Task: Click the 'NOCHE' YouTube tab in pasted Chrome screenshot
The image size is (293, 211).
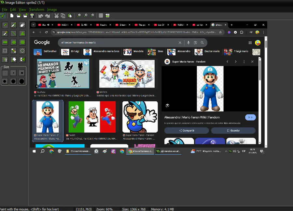Action: point(65,25)
